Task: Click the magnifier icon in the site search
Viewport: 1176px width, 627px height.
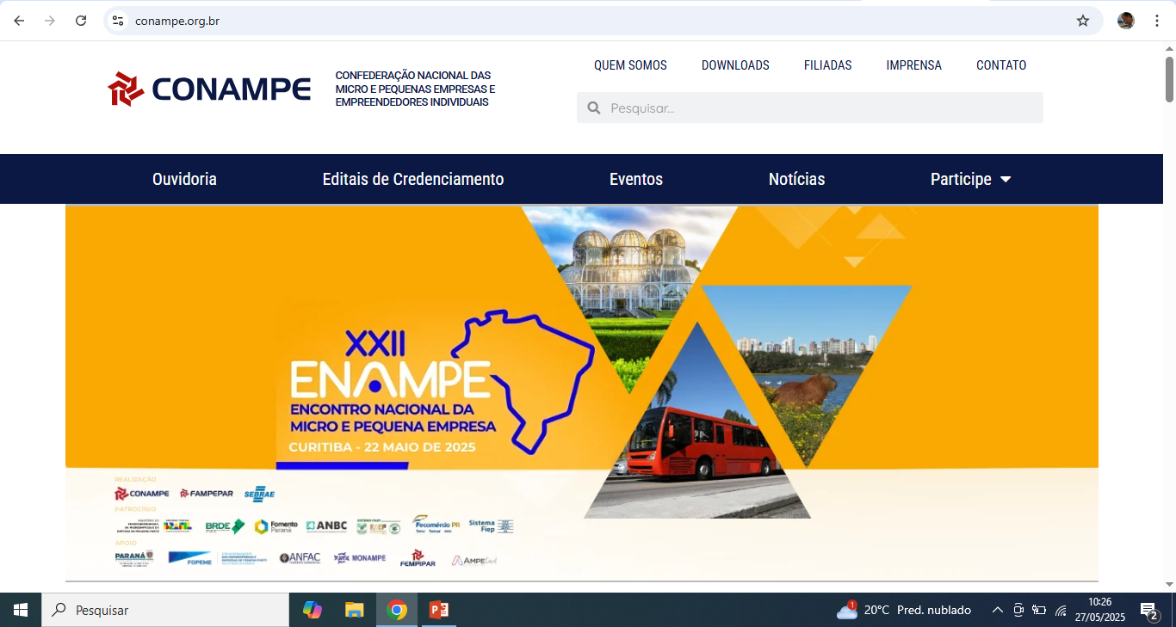Action: pyautogui.click(x=594, y=108)
